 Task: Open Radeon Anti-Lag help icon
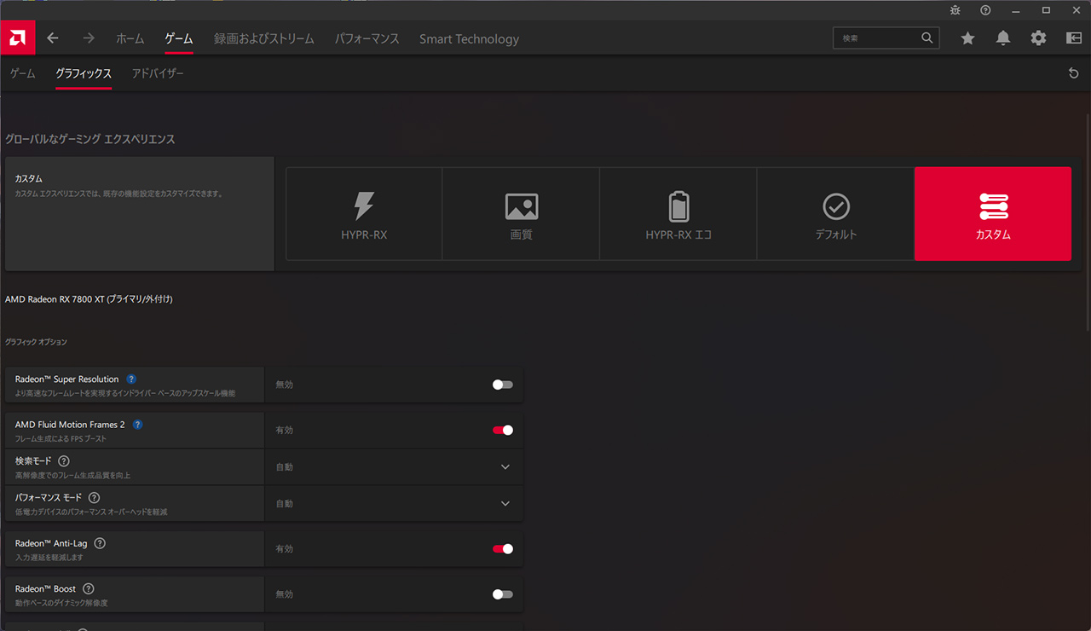point(100,543)
